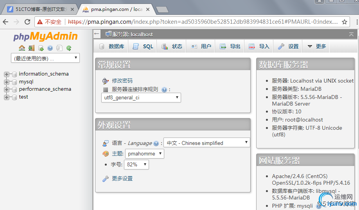Screen dimensions: 359x210
Task: Click the 常规设置 panel heading
Action: tap(114, 65)
